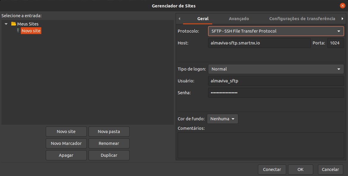This screenshot has height=176, width=348.
Task: Click the server icon beside Novo site
Action: coord(18,31)
